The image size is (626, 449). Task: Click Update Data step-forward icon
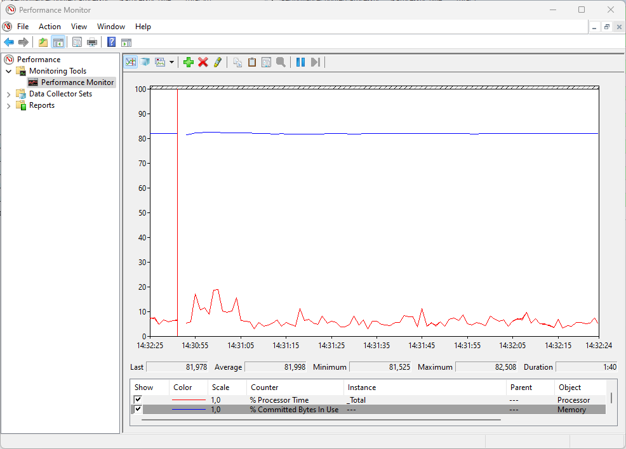coord(316,62)
